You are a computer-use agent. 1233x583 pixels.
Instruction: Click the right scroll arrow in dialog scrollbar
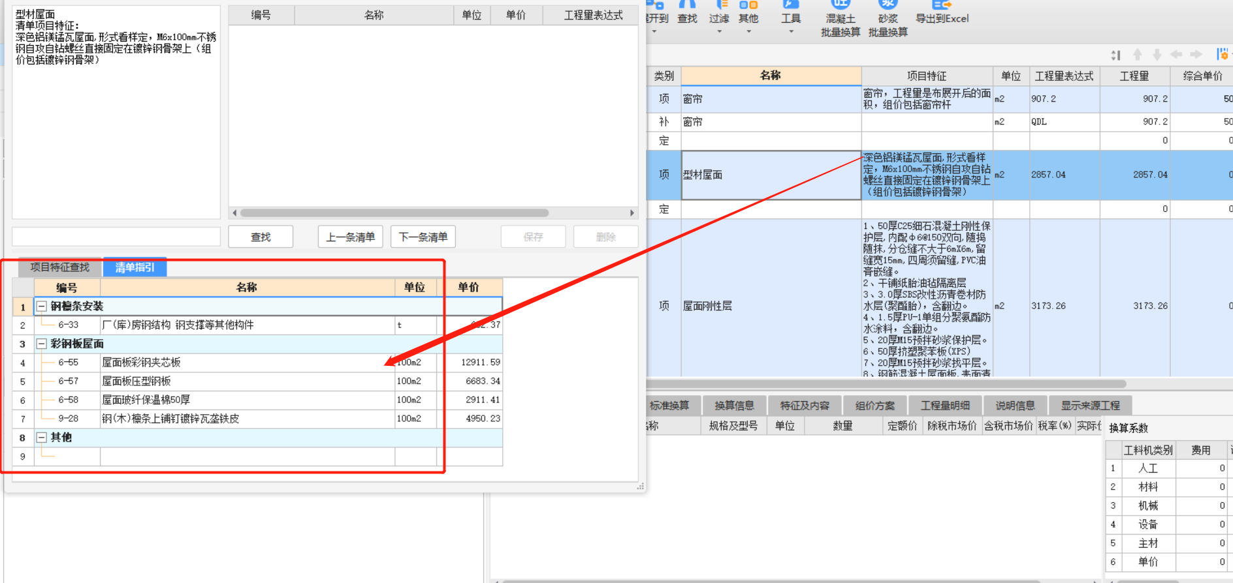(632, 213)
